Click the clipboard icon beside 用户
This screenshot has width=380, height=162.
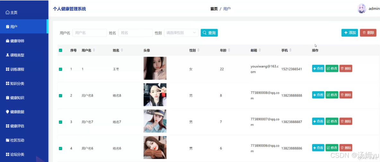click(7, 27)
